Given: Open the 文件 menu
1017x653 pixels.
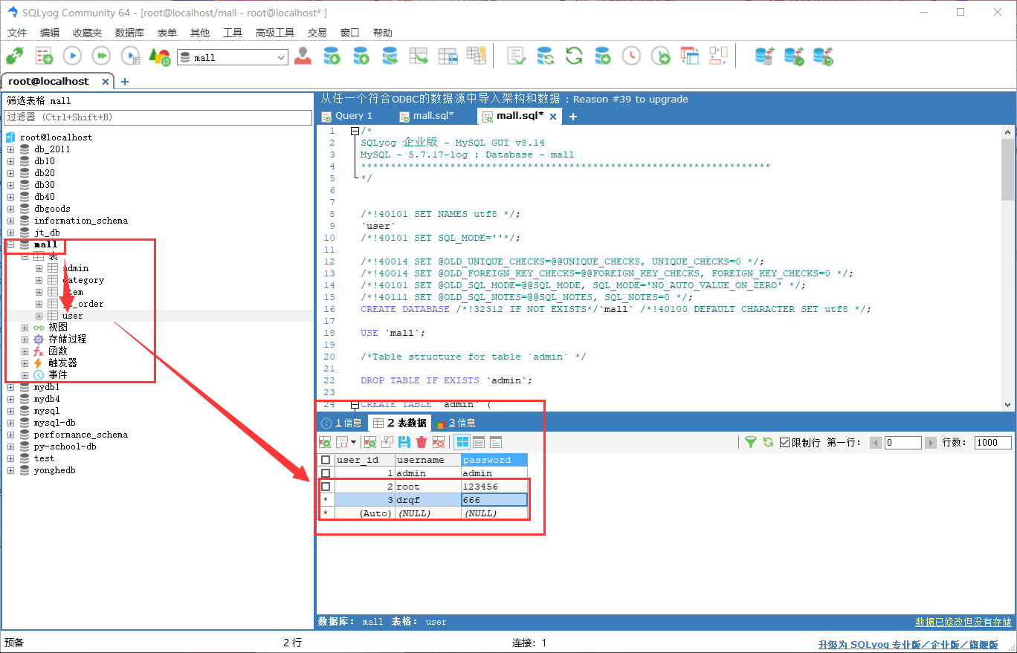Looking at the screenshot, I should tap(17, 33).
